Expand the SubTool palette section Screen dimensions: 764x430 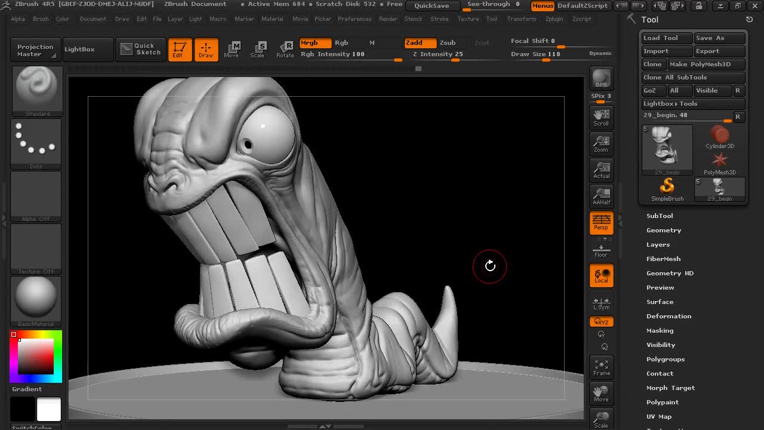pos(660,216)
